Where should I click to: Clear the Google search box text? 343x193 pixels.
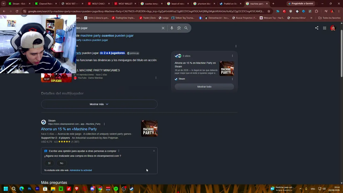pyautogui.click(x=163, y=28)
